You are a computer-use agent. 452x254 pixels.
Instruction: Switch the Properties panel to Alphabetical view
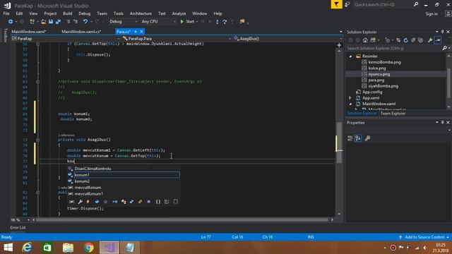point(358,138)
